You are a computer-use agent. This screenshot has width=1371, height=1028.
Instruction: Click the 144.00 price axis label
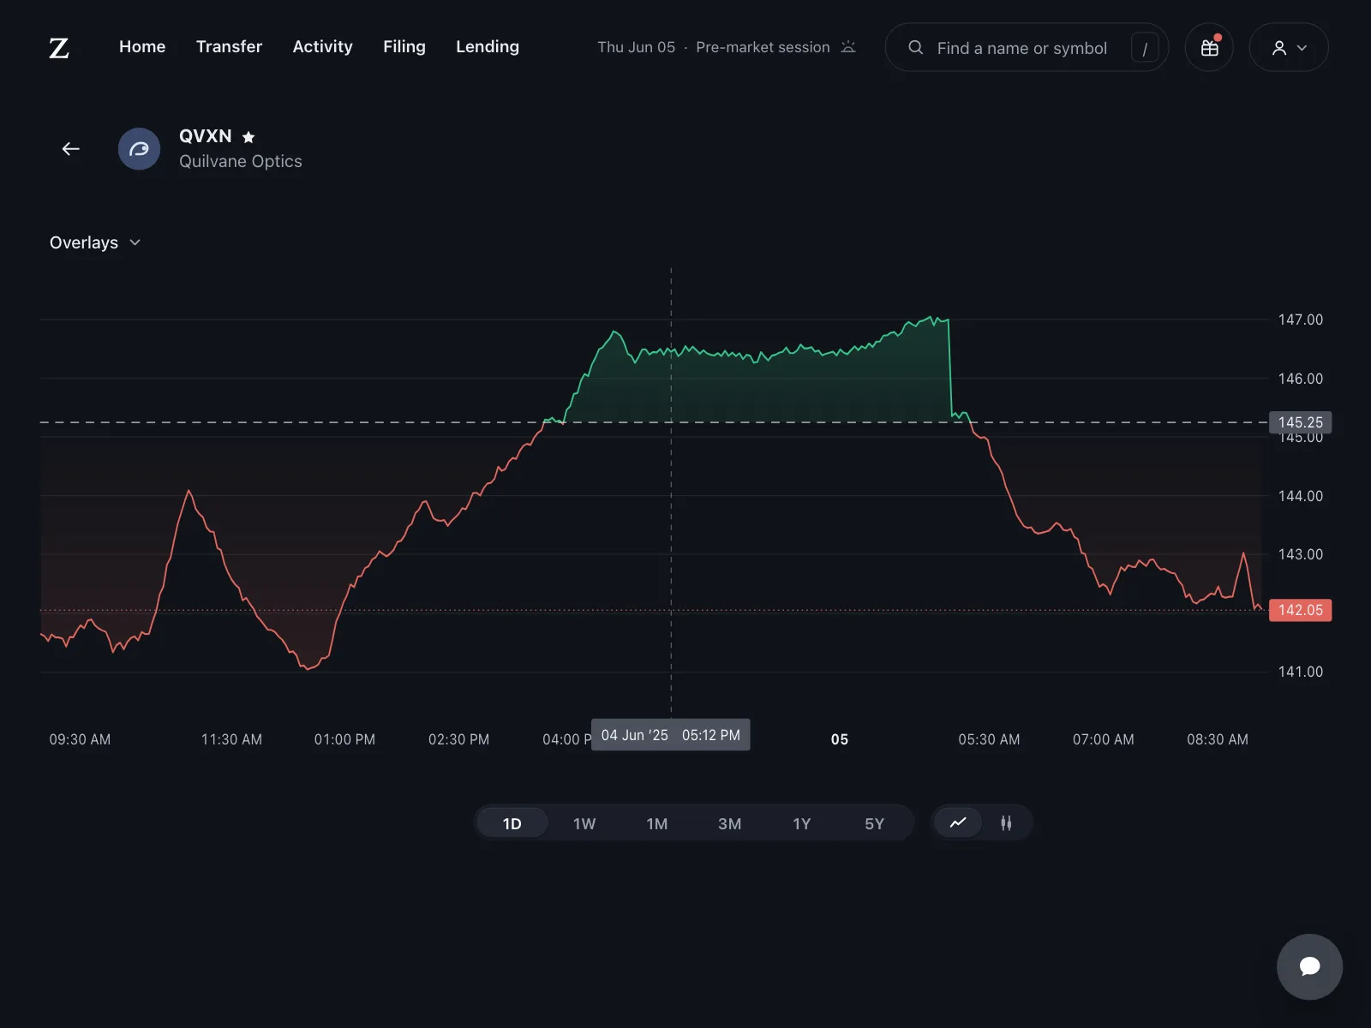1301,496
